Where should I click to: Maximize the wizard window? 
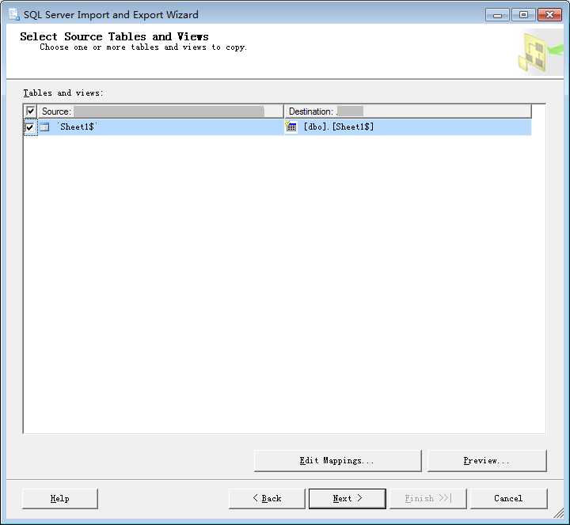[523, 15]
